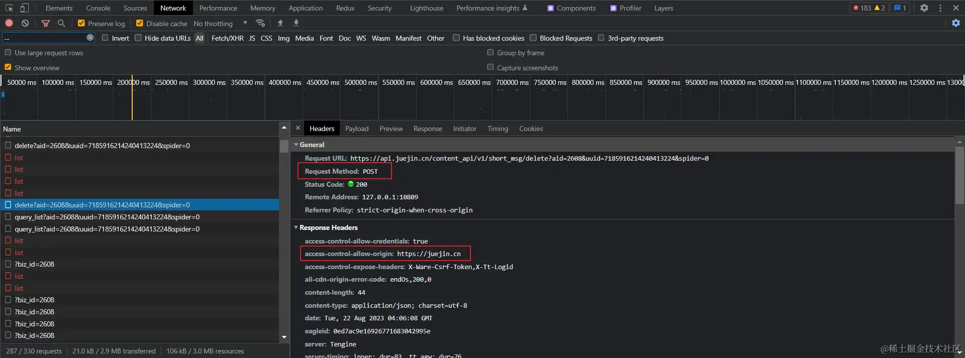Import HAR file upload arrow

pyautogui.click(x=280, y=23)
